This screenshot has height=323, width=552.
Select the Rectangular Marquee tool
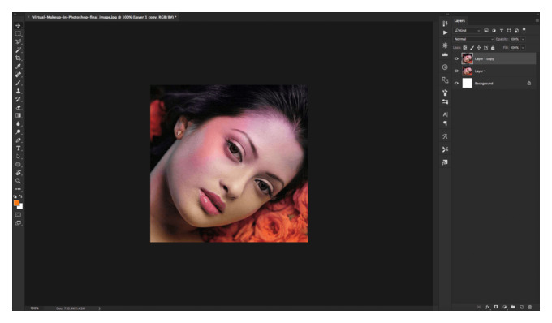pos(18,34)
